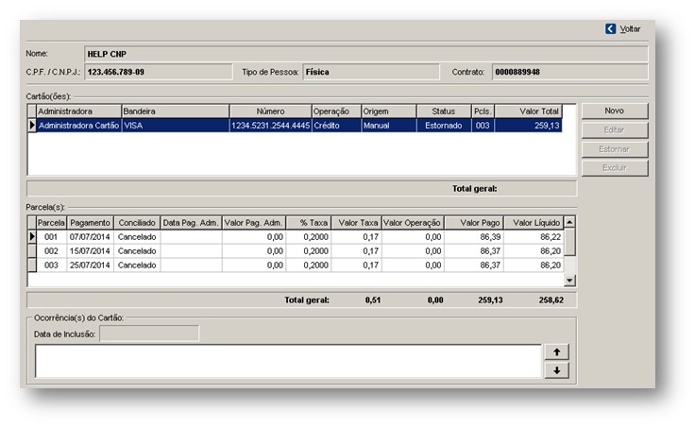Click the Estornado status cell
The height and width of the screenshot is (428, 695).
click(444, 126)
